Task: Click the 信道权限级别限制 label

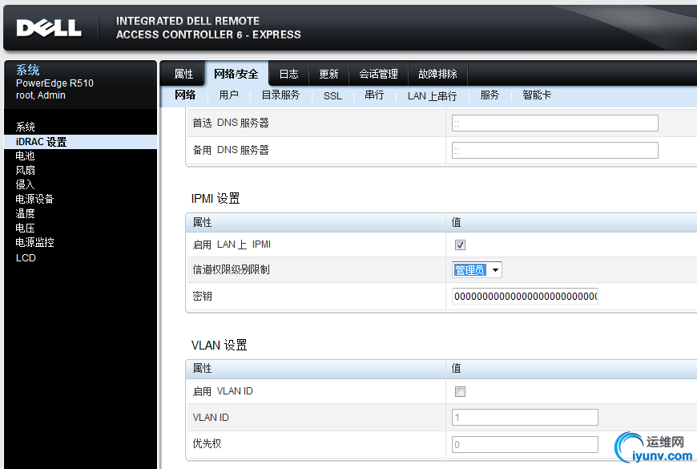Action: pyautogui.click(x=232, y=269)
